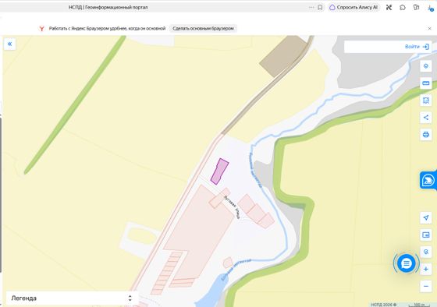Open the browser extensions icon

coord(403,8)
